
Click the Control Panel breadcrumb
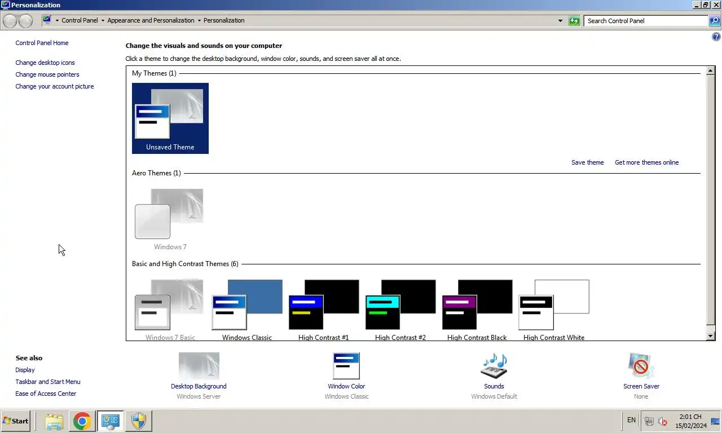point(80,20)
